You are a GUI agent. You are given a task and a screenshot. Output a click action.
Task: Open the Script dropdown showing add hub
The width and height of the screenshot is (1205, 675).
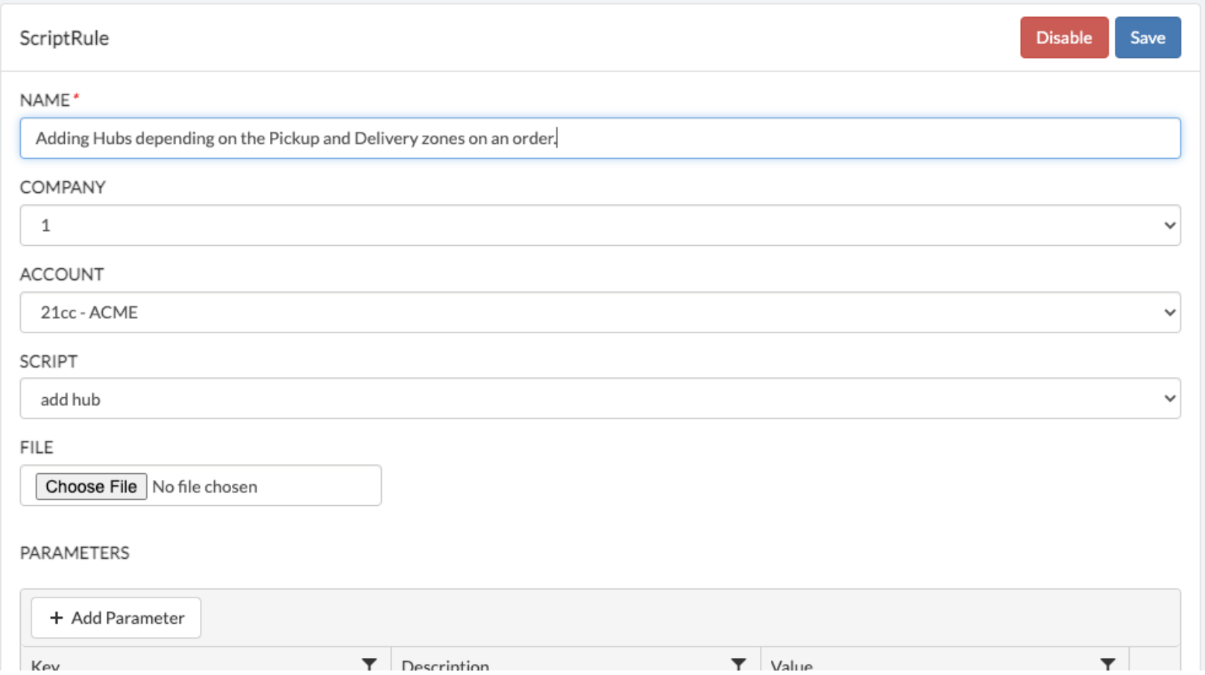600,399
